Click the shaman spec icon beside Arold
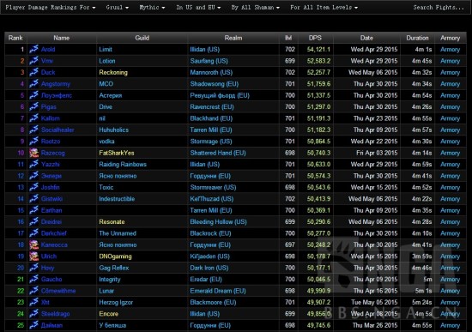 [34, 49]
